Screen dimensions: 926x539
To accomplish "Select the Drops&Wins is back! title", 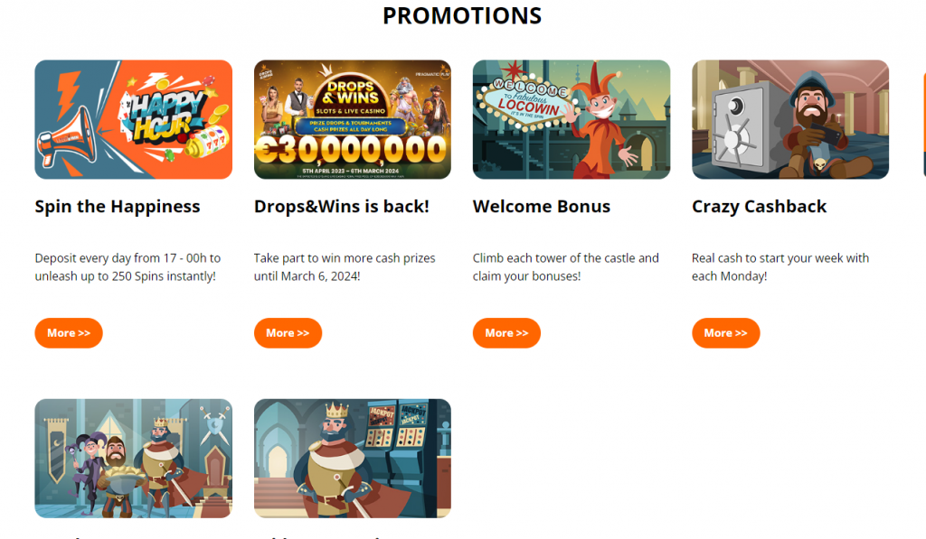I will click(341, 207).
